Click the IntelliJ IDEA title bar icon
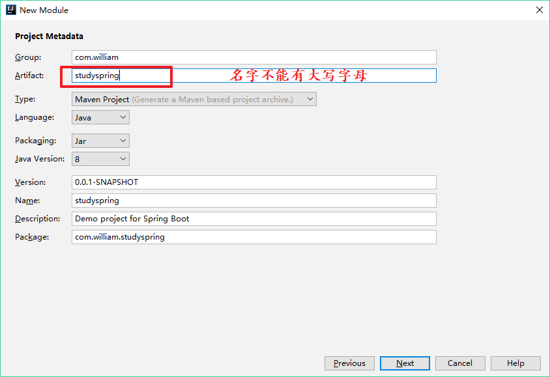The height and width of the screenshot is (377, 550). (x=11, y=10)
